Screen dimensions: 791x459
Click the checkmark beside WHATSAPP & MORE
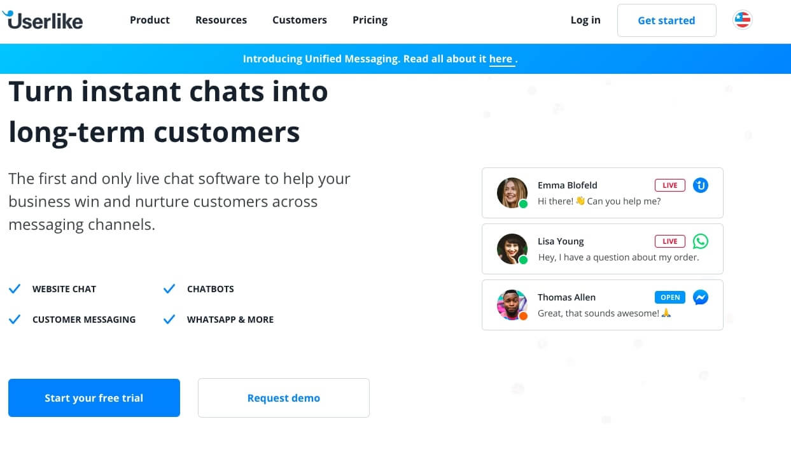169,320
